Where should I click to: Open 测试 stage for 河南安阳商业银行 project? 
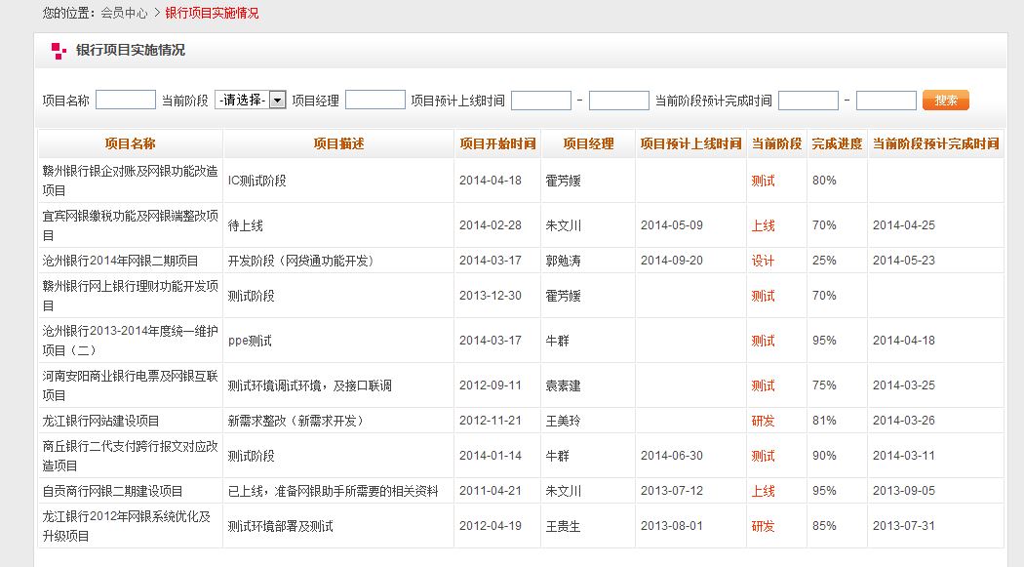[763, 386]
